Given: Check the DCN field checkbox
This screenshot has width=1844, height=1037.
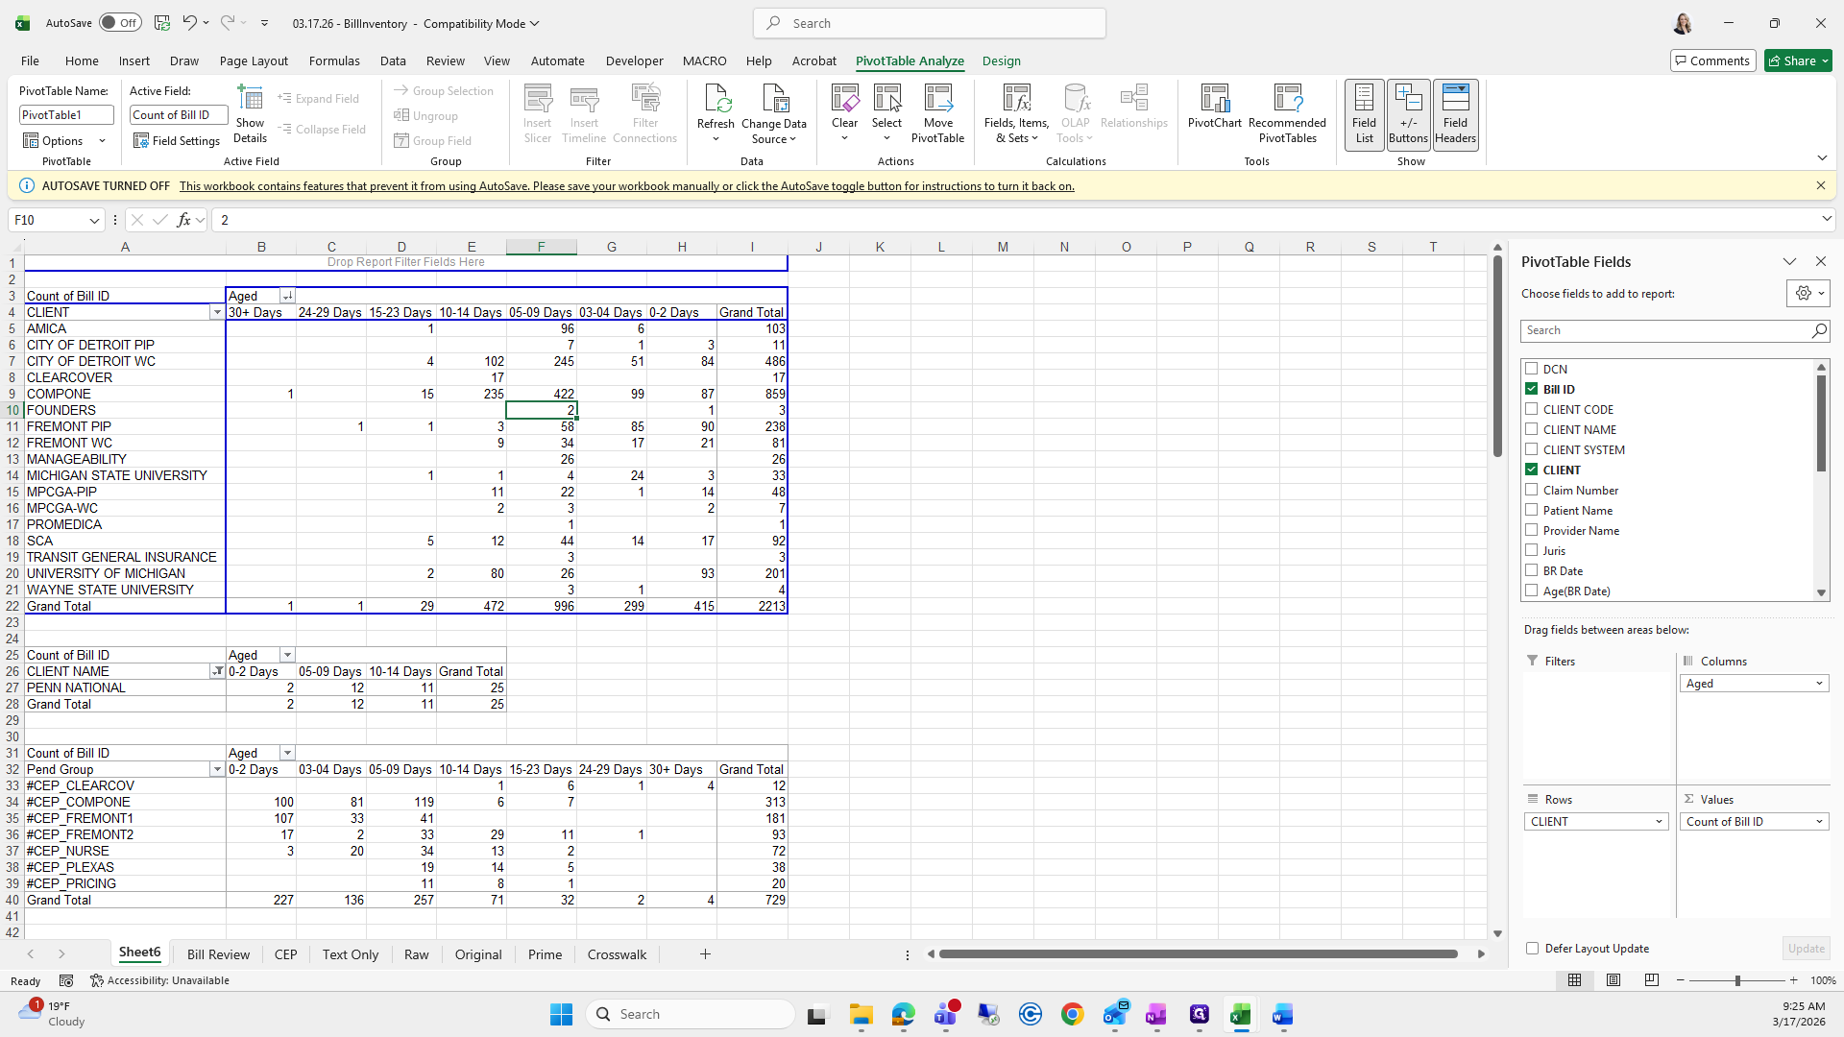Looking at the screenshot, I should [1532, 369].
